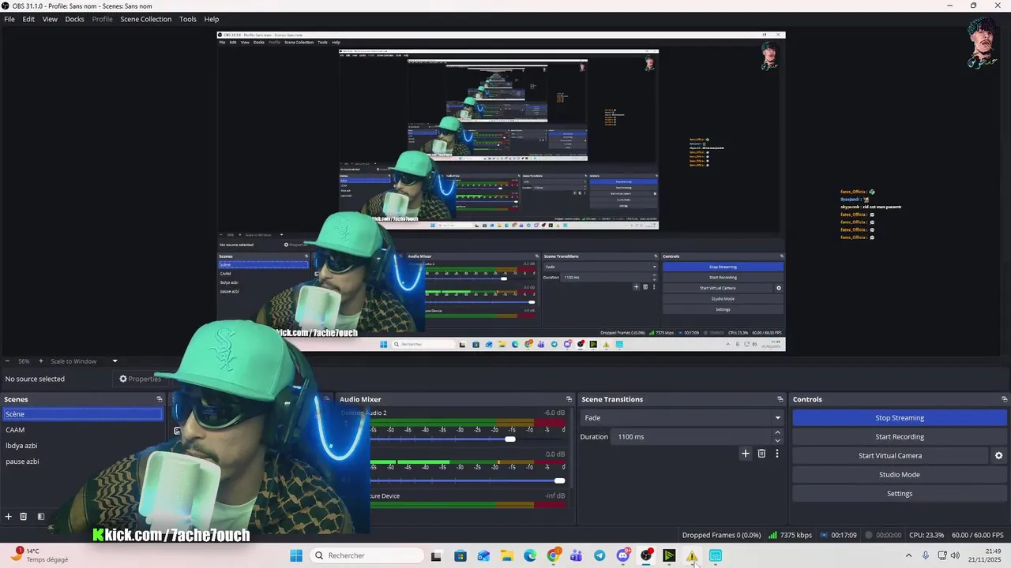Select the Scène scene
Image resolution: width=1011 pixels, height=568 pixels.
[82, 414]
